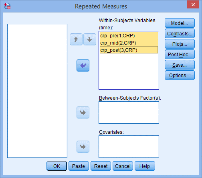Click inside the Covariates box

coord(129,147)
